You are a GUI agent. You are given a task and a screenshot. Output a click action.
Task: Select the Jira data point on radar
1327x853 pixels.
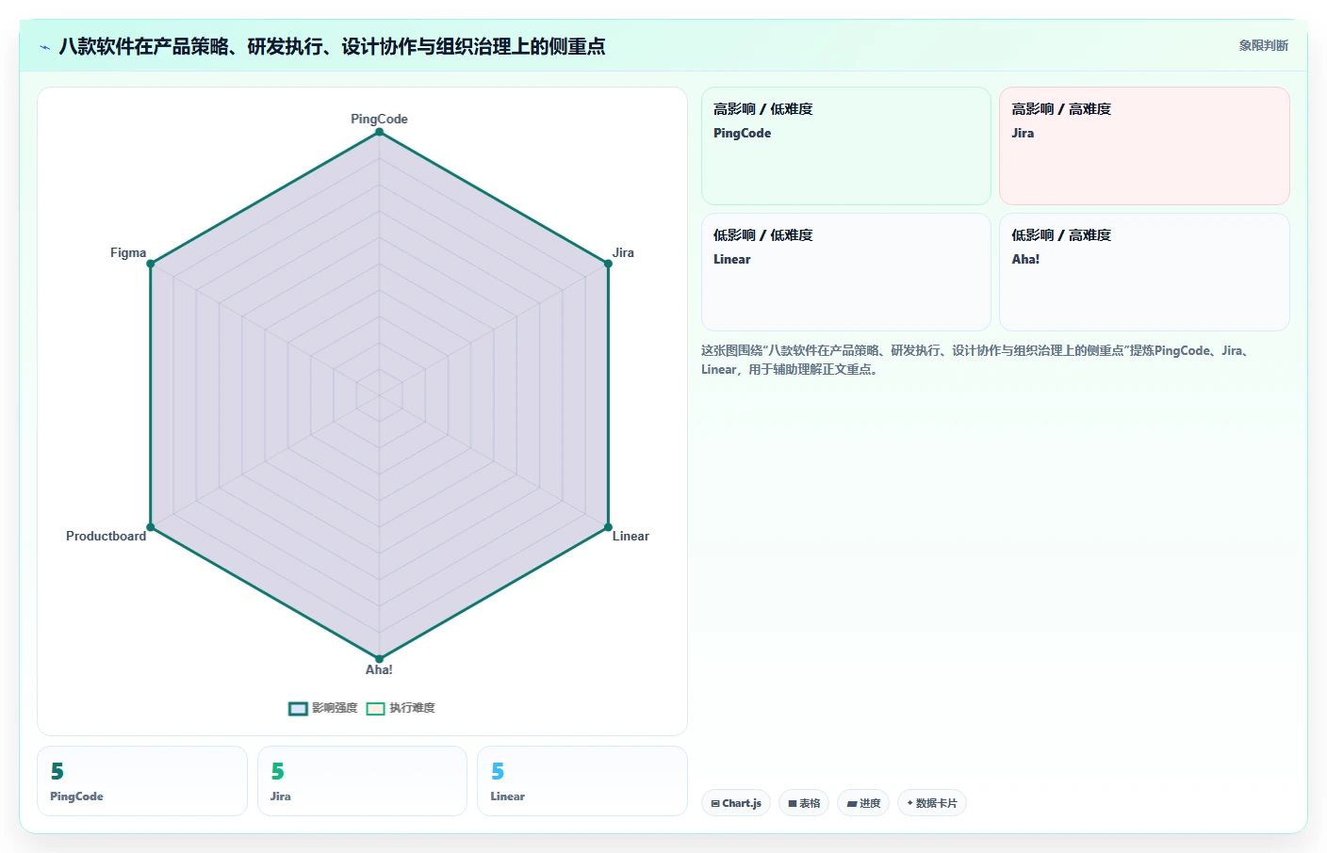coord(608,264)
